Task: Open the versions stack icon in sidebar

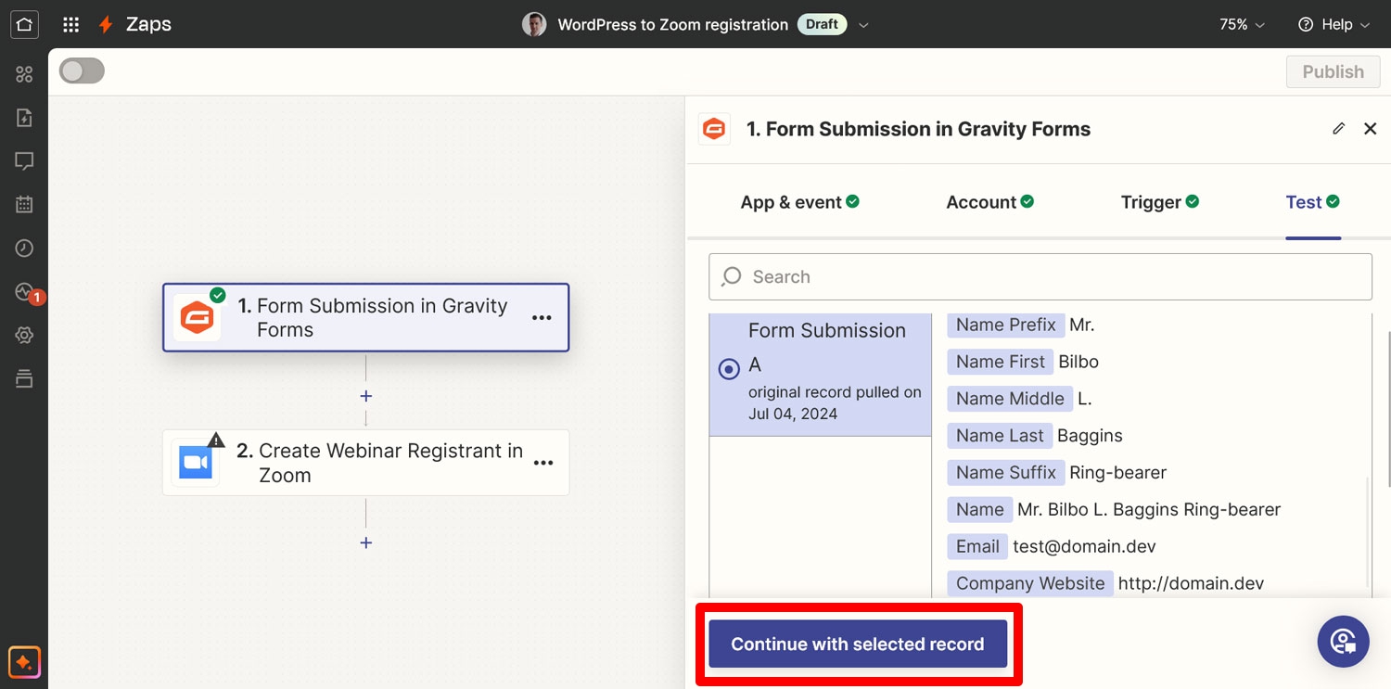Action: tap(24, 378)
